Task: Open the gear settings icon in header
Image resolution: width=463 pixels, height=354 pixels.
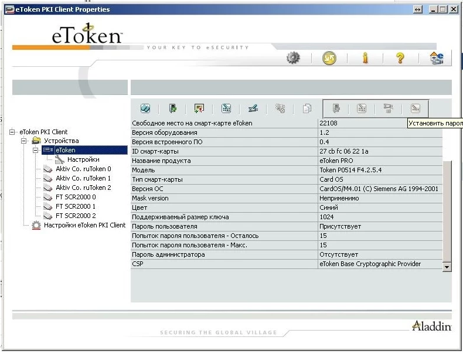Action: [x=293, y=58]
